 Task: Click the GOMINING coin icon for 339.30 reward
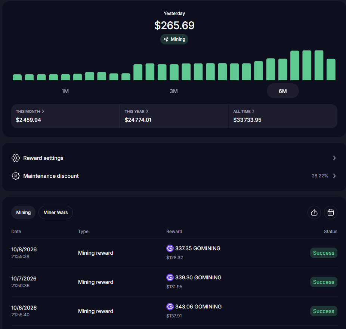170,277
